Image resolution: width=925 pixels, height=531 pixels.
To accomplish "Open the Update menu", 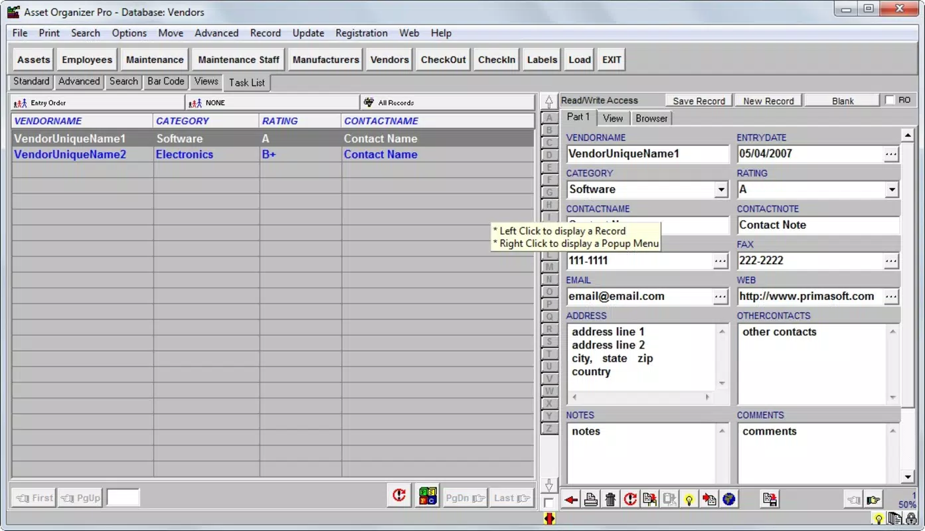I will (308, 33).
